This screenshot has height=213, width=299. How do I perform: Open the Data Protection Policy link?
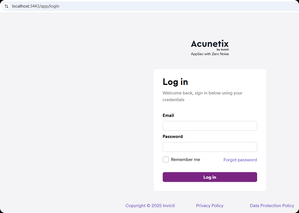point(272,206)
